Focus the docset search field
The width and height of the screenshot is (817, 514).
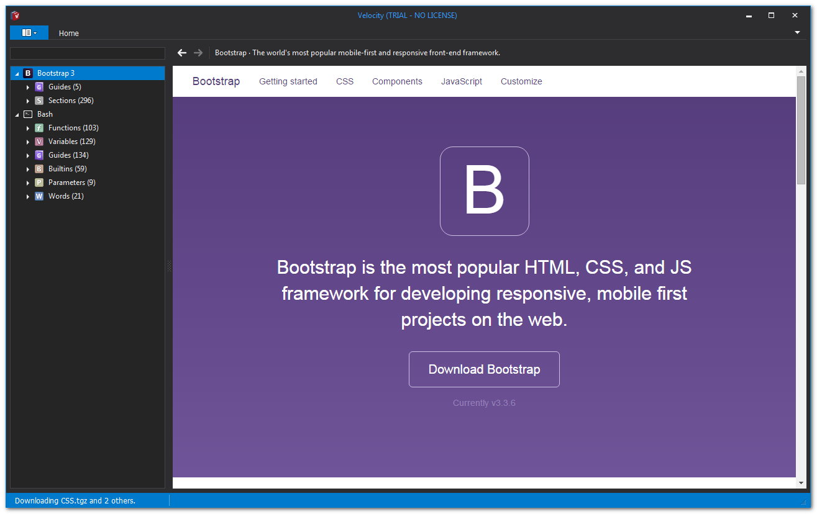point(88,53)
